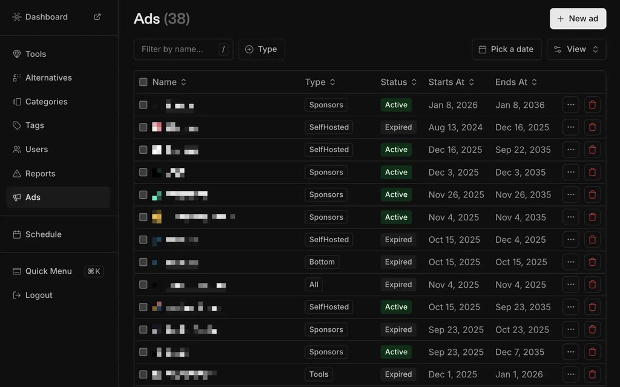
Task: Open the View options dropdown
Action: tap(576, 49)
